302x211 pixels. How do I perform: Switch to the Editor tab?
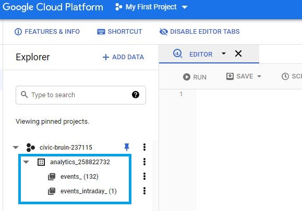tap(201, 55)
